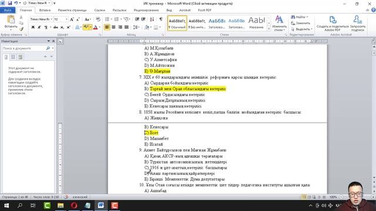Switch to Разметка страницы tab

pos(72,11)
